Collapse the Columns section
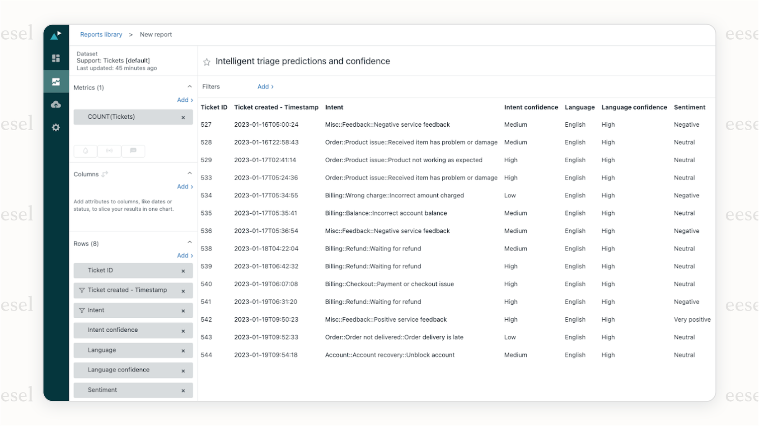Image resolution: width=759 pixels, height=426 pixels. (189, 173)
